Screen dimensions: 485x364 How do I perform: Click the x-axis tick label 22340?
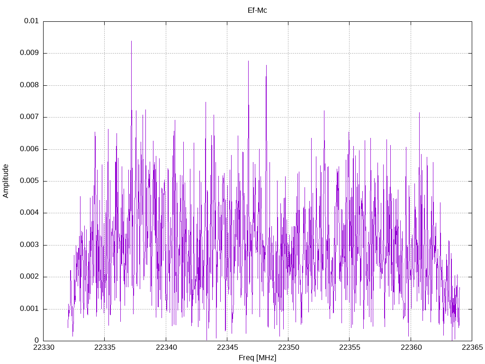coord(166,347)
